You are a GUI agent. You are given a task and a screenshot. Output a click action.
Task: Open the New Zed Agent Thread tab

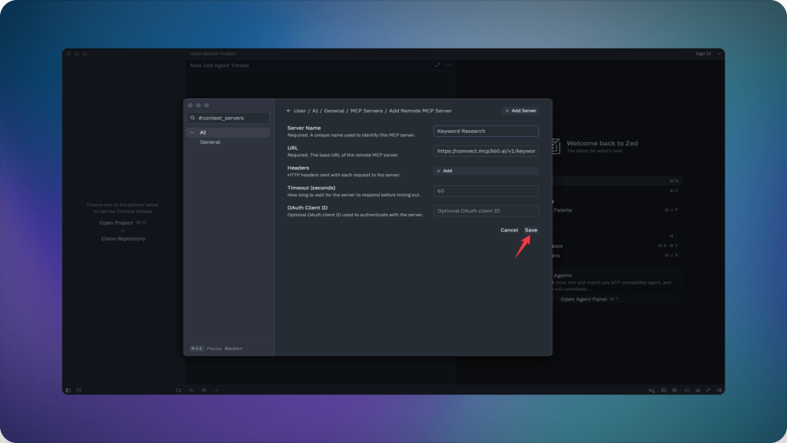tap(219, 65)
